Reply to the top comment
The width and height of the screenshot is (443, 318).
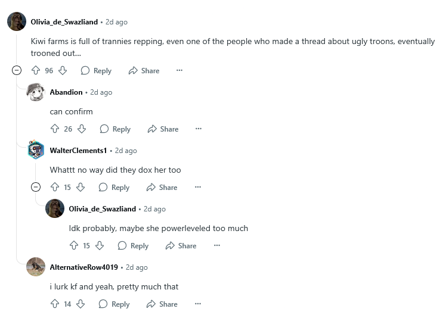(x=96, y=70)
